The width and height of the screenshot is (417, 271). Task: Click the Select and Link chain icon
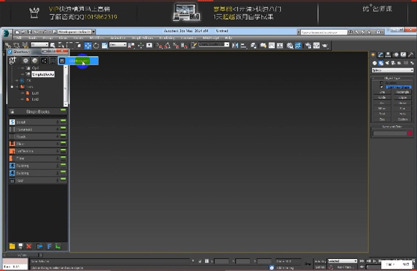click(x=8, y=45)
